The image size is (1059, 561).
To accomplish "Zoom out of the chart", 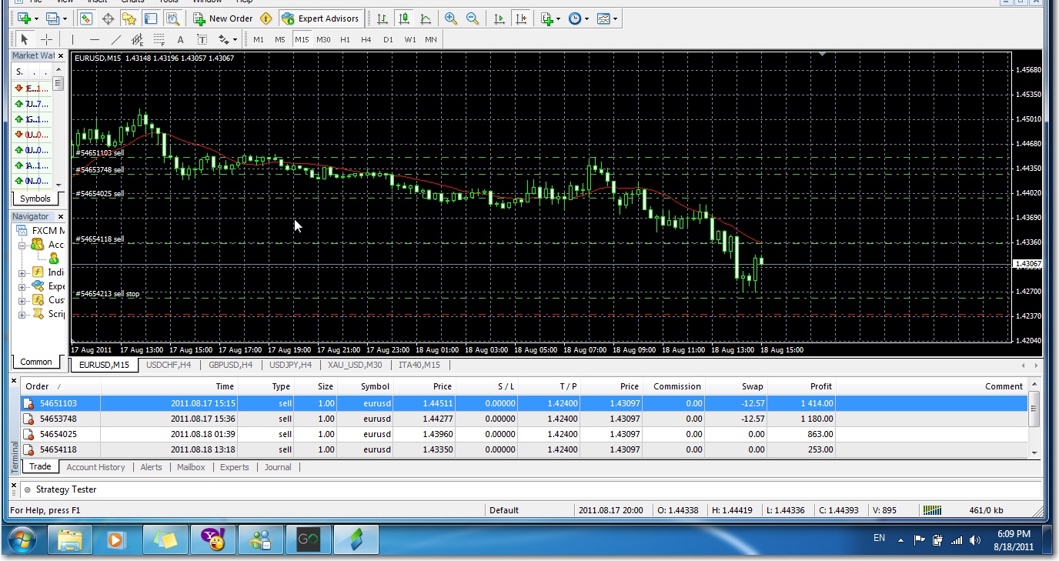I will pos(473,18).
